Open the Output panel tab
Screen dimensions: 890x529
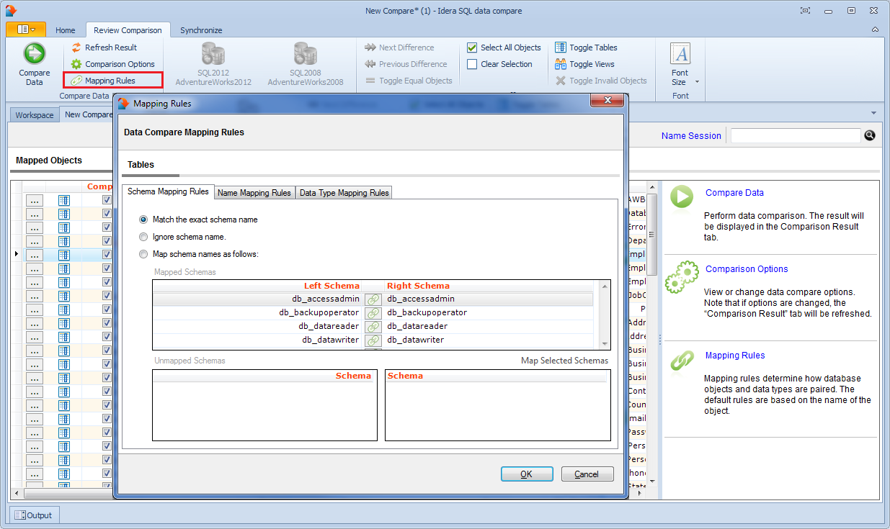tap(35, 515)
